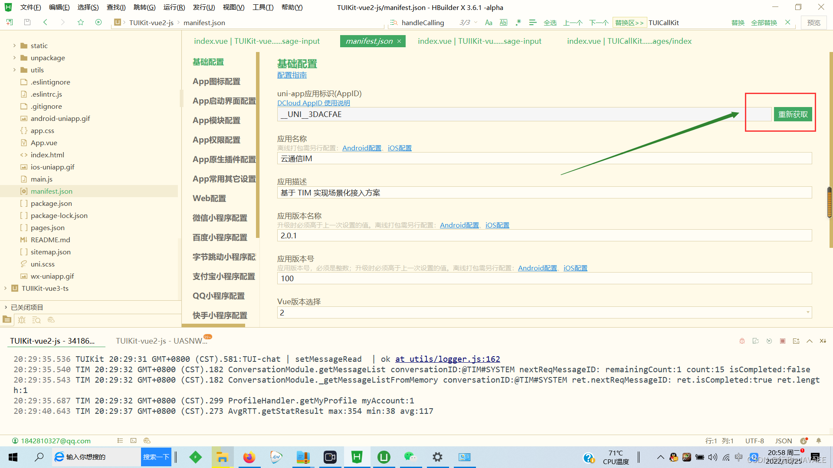
Task: Toggle case-sensitive search (Aa)
Action: tap(489, 23)
